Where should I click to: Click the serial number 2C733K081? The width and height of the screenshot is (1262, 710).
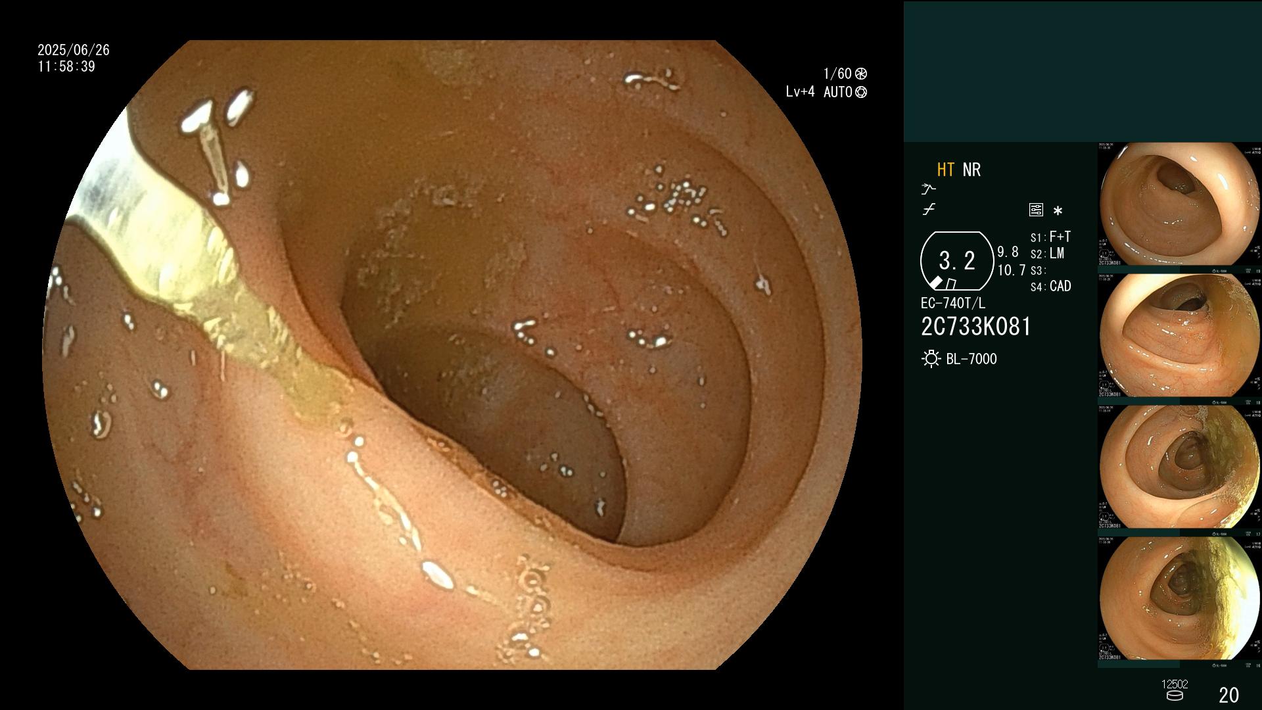[x=976, y=327]
